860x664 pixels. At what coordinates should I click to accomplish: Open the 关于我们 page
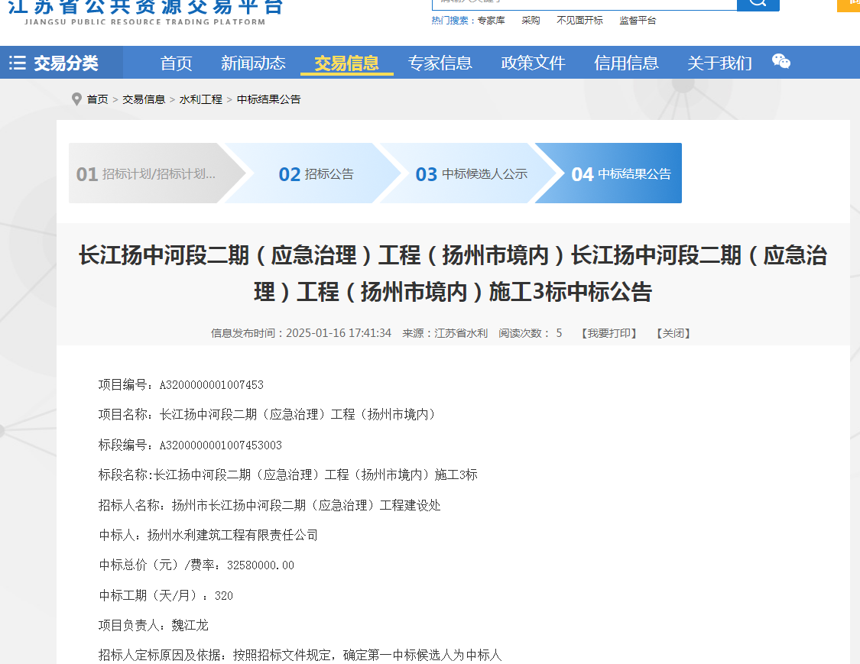[x=719, y=63]
